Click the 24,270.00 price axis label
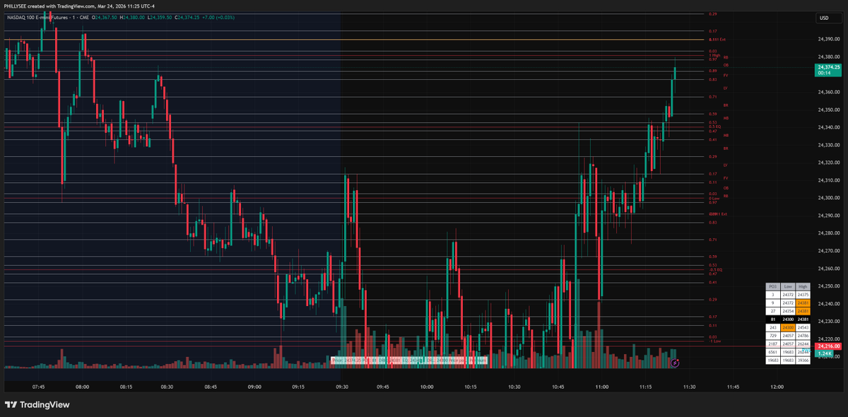Image resolution: width=848 pixels, height=417 pixels. click(828, 251)
